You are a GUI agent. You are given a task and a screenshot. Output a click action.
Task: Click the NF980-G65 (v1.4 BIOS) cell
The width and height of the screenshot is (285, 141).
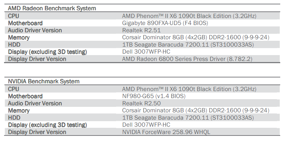click(154, 96)
